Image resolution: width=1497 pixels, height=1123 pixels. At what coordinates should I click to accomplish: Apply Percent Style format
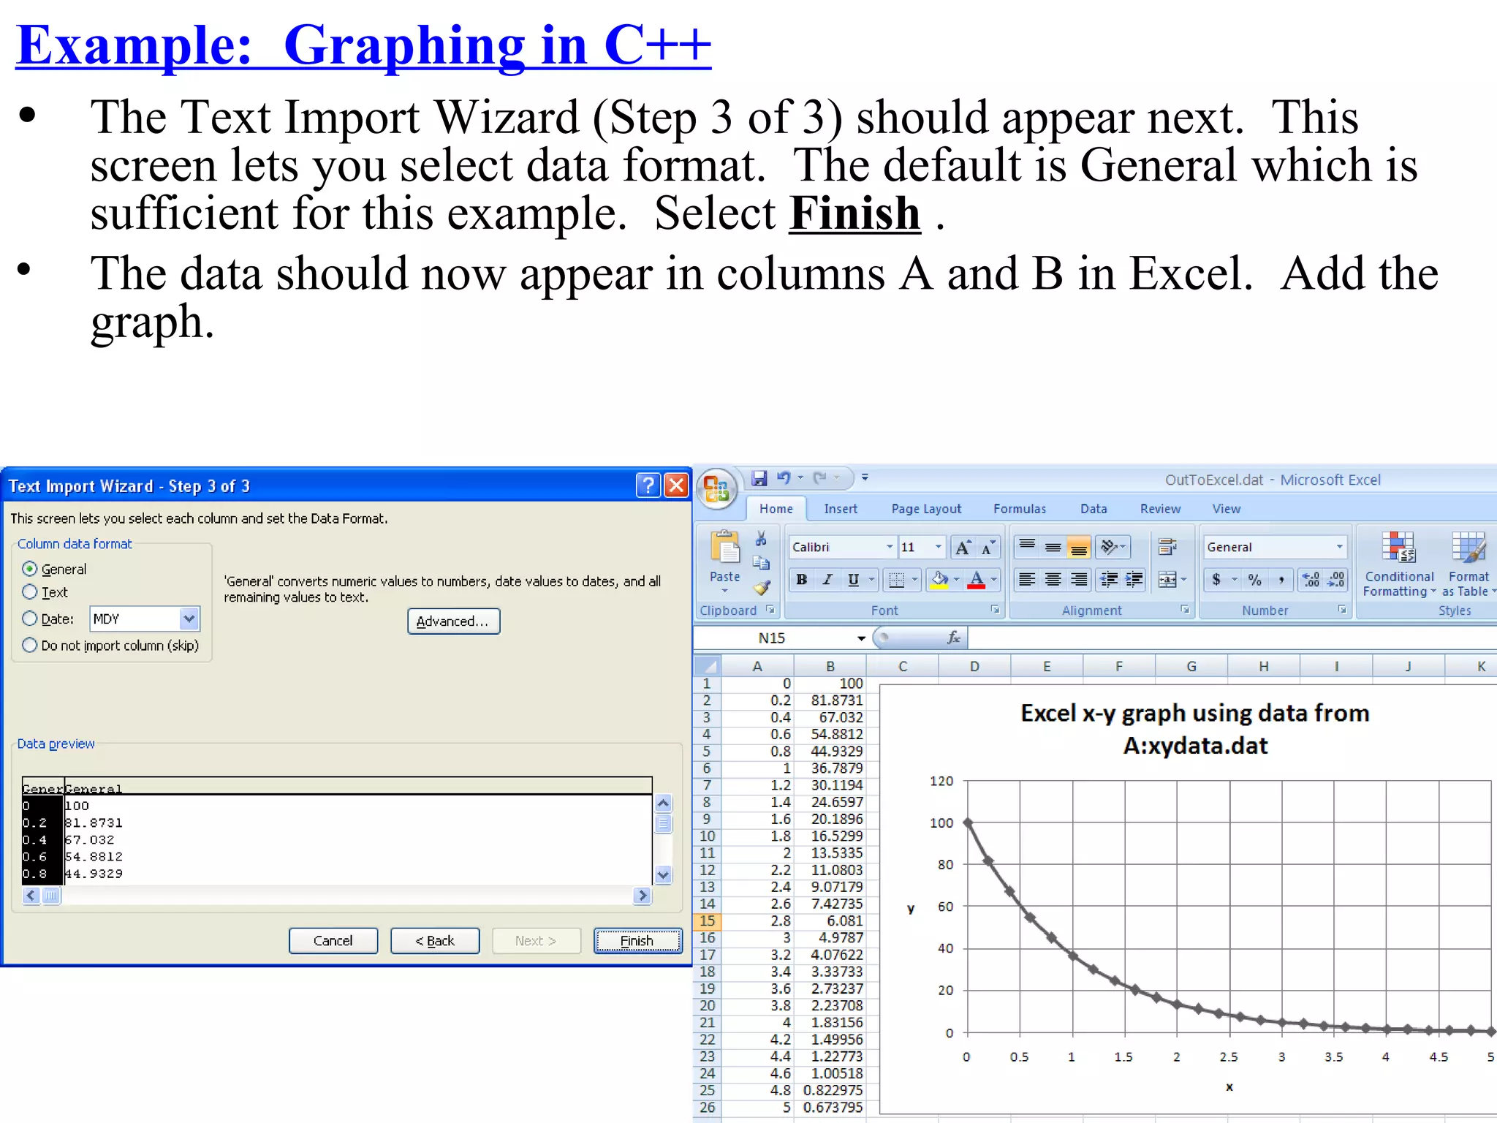[1255, 580]
